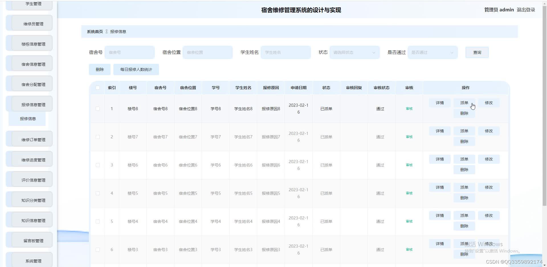The image size is (547, 267).
Task: Click into the 宿舍位置 search field
Action: tap(208, 52)
